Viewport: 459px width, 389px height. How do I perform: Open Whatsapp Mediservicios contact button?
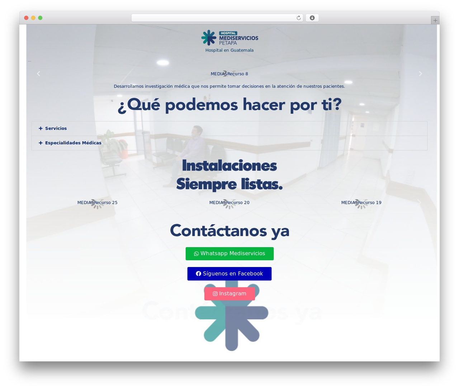click(229, 254)
